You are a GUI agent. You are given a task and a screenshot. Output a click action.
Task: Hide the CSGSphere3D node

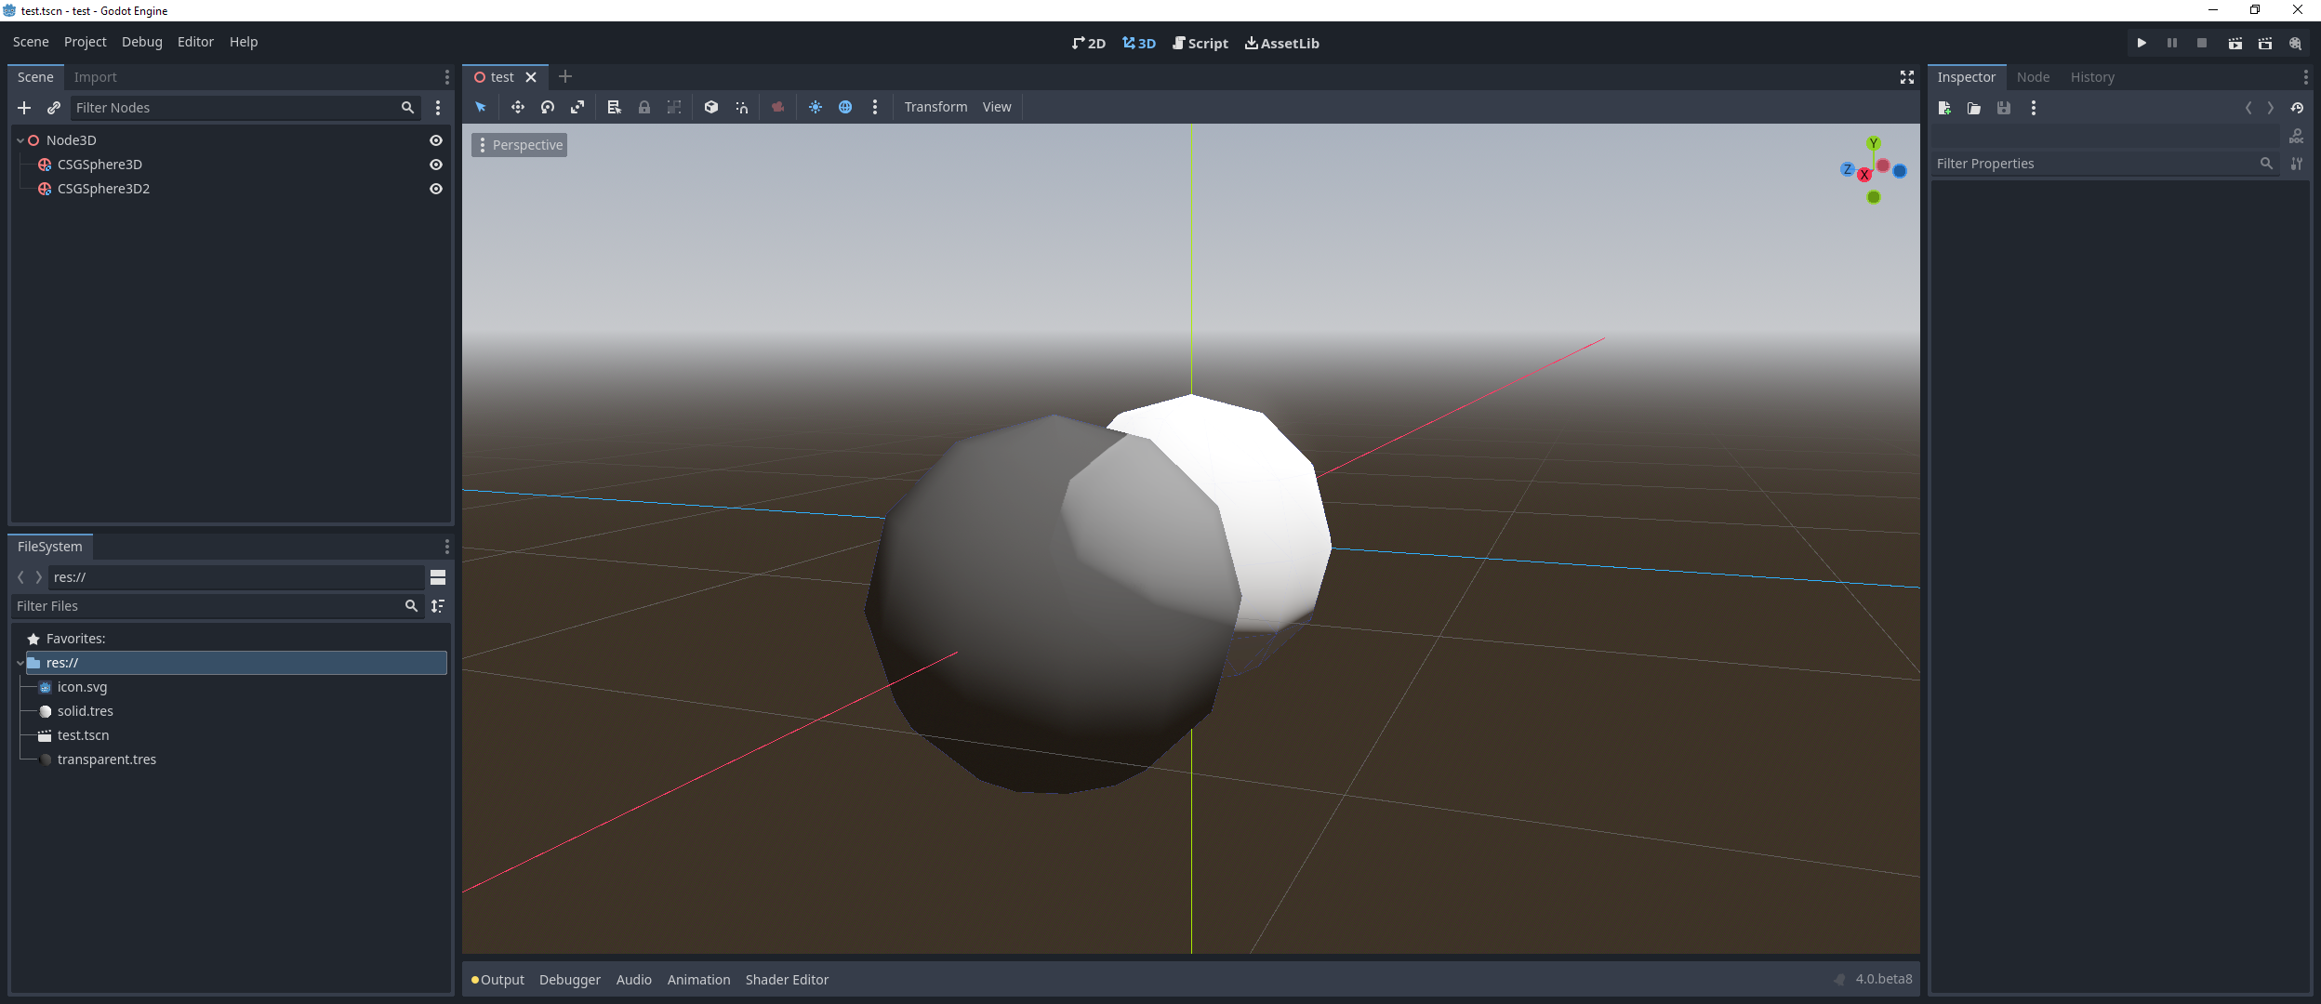436,165
